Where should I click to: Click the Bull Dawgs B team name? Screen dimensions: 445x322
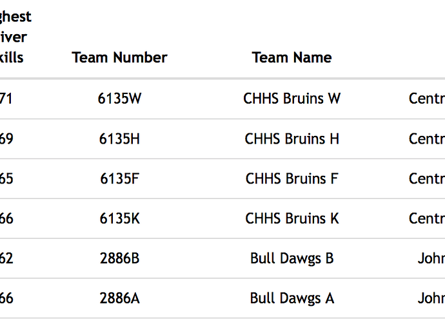[x=292, y=258]
